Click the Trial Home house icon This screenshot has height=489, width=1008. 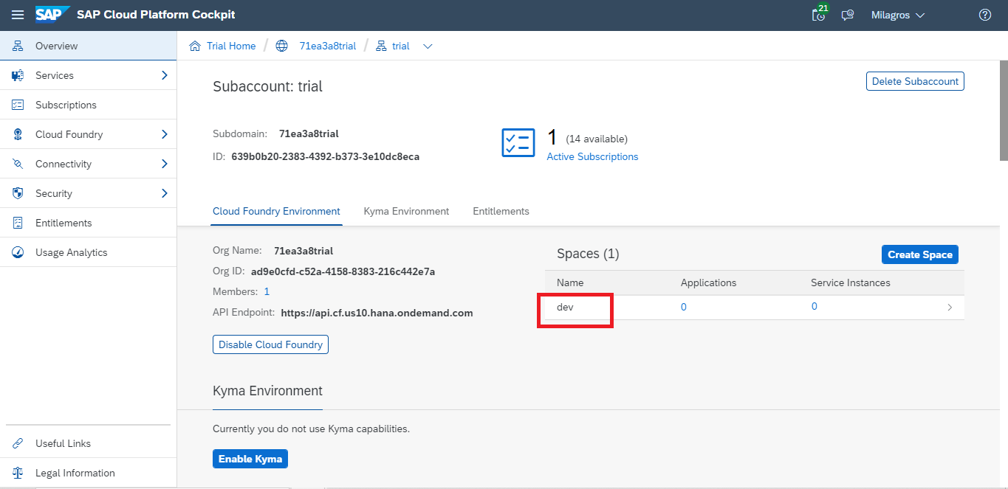[195, 46]
